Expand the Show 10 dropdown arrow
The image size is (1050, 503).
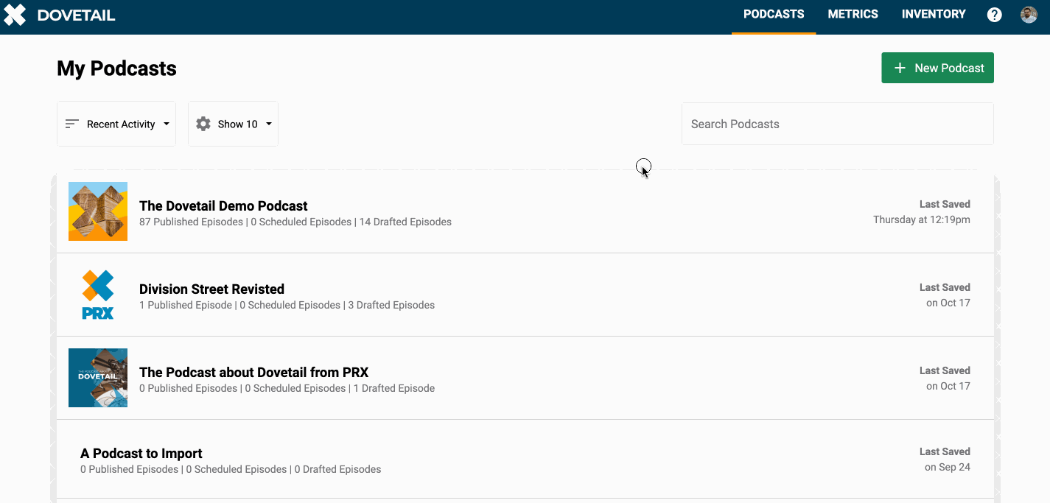click(269, 124)
